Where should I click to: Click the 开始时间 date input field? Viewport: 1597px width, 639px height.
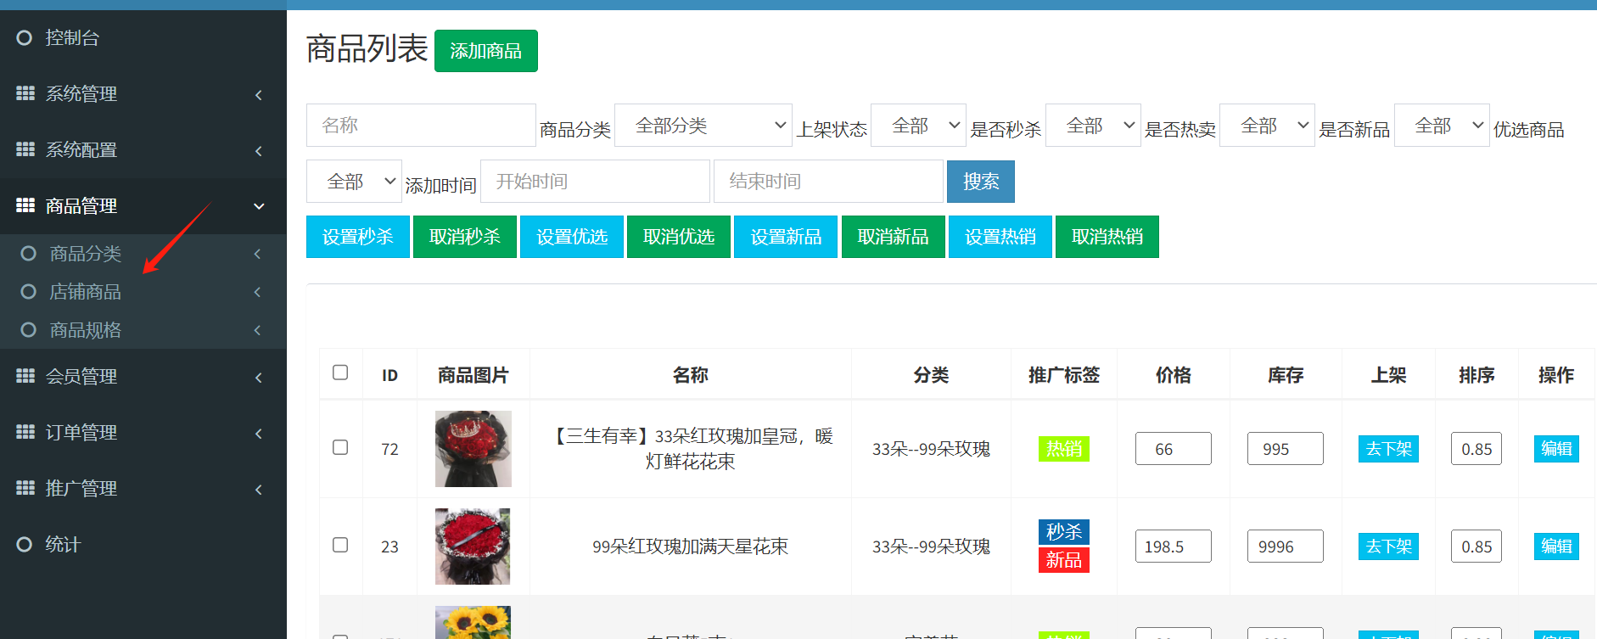(x=594, y=182)
